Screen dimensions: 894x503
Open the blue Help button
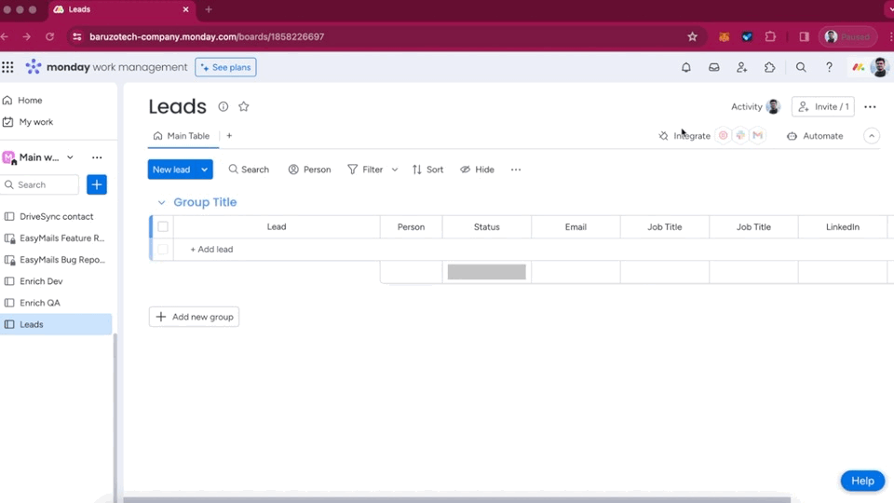click(x=862, y=481)
